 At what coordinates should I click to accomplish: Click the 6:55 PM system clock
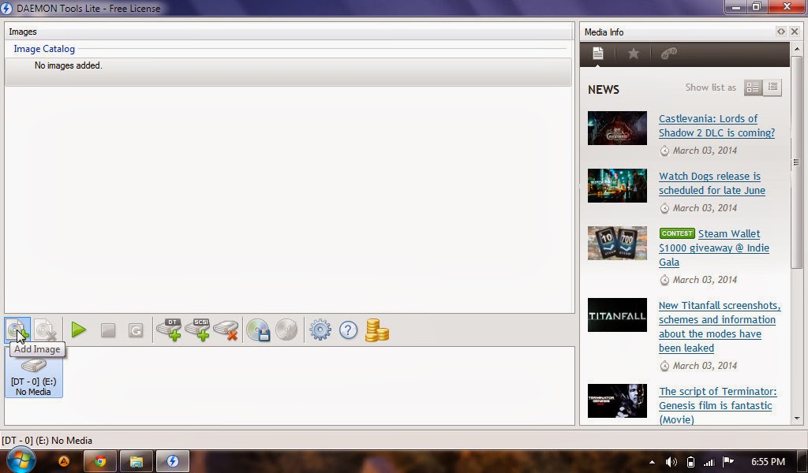coord(768,462)
